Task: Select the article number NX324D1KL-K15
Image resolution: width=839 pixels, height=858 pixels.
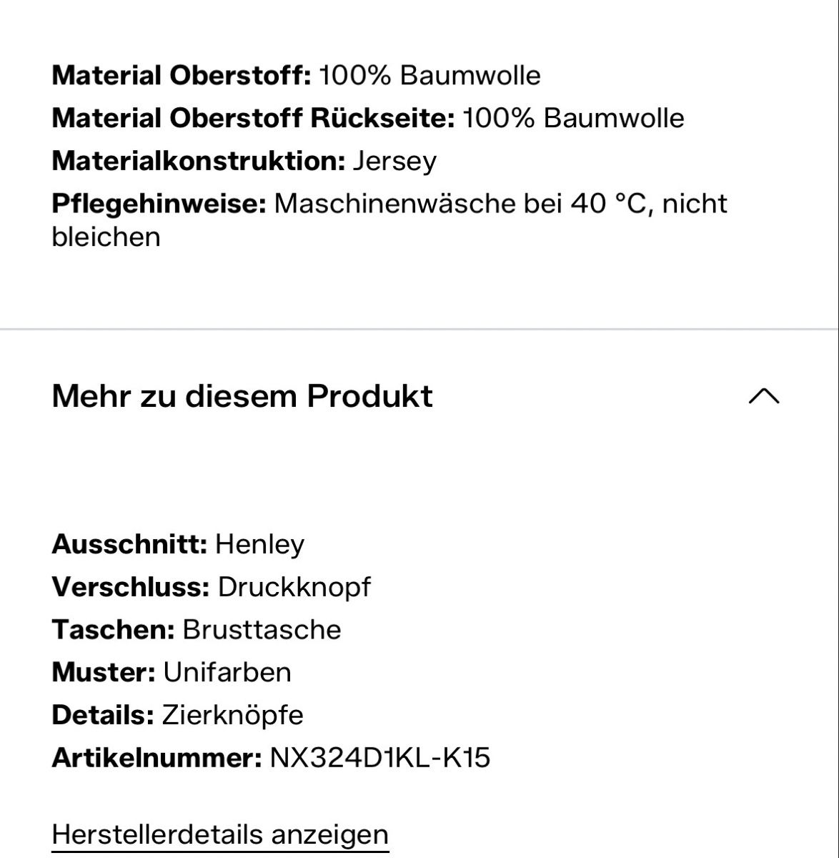Action: click(x=380, y=758)
